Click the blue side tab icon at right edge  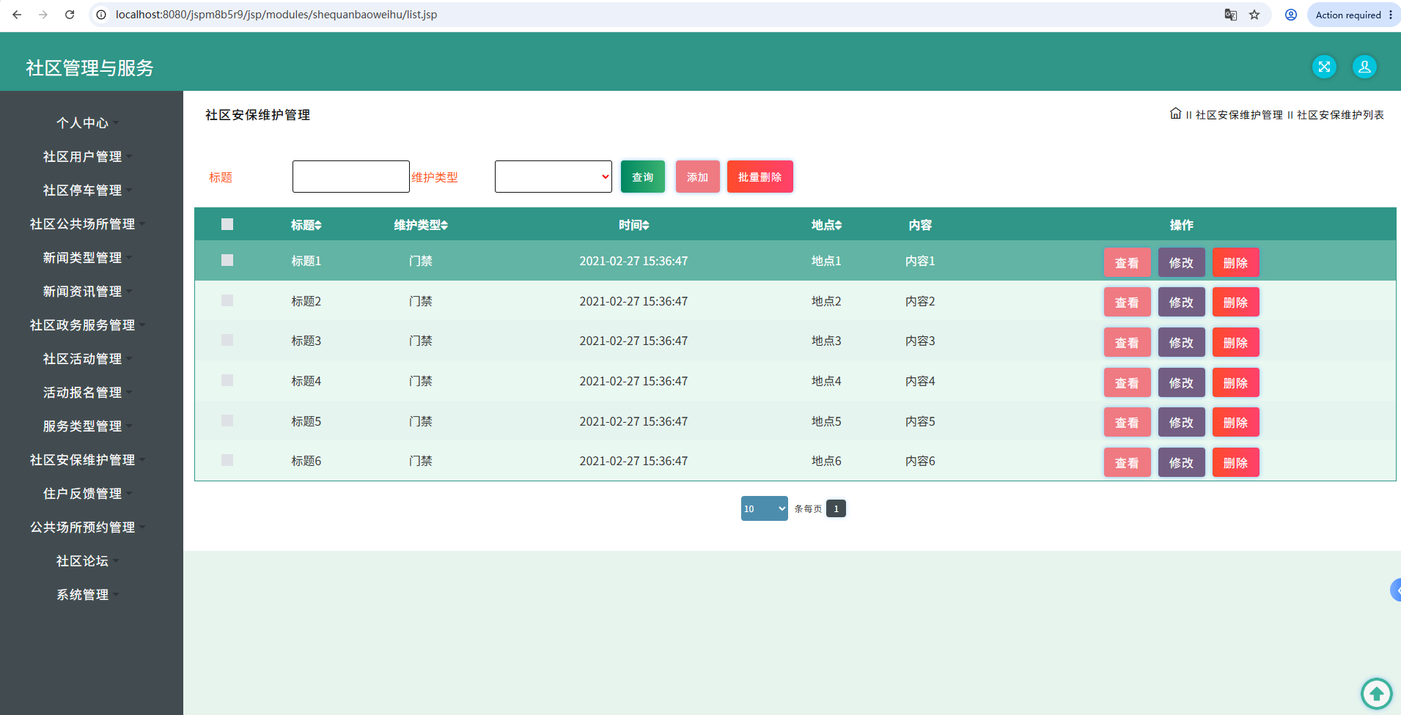click(1396, 590)
